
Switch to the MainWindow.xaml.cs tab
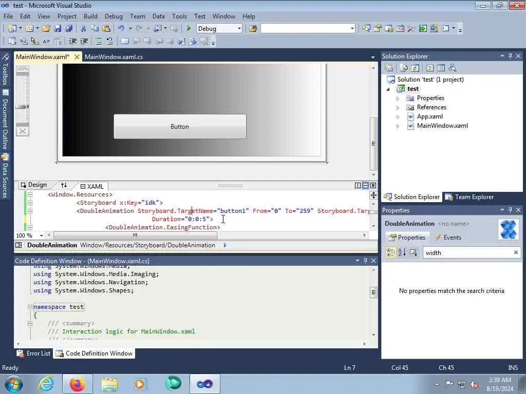[114, 57]
